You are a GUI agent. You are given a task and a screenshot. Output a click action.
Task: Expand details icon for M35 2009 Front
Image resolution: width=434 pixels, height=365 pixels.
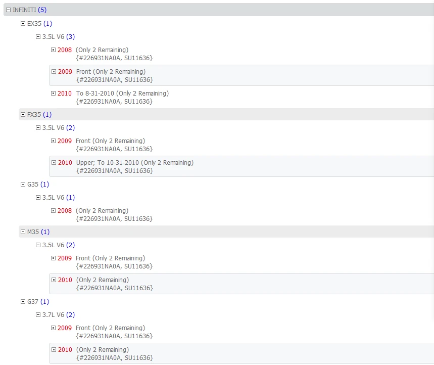[x=54, y=258]
